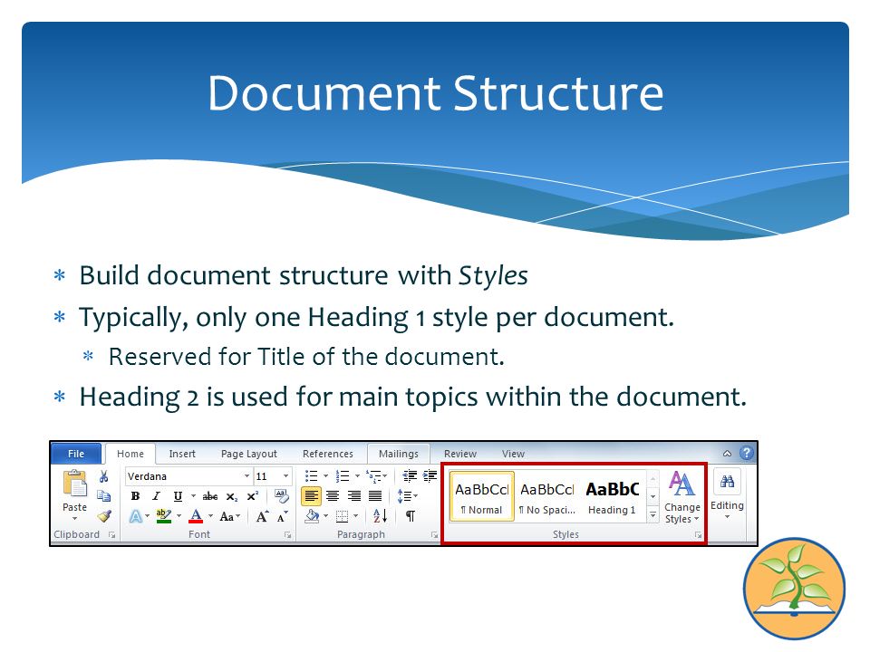Image resolution: width=870 pixels, height=652 pixels.
Task: Click the Clear Formatting eraser icon
Action: [282, 495]
